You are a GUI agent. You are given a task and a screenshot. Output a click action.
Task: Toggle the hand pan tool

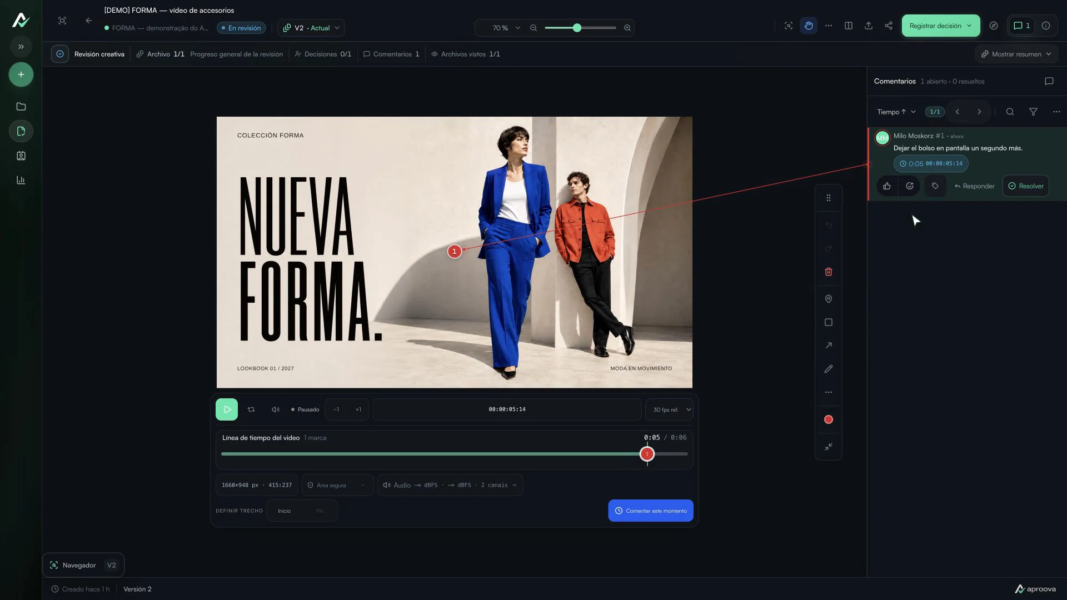point(809,26)
